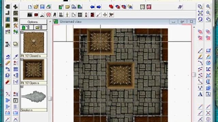Open the sword weapons symbol catalog
The height and width of the screenshot is (122, 218).
click(x=98, y=15)
